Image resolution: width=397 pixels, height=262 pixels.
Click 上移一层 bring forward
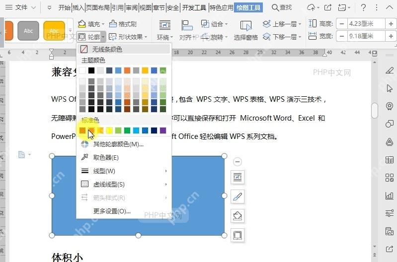point(282,24)
